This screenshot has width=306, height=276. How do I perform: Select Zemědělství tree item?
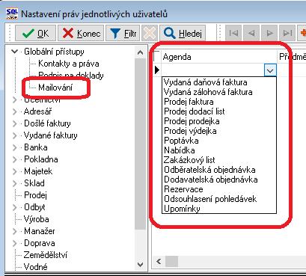click(x=46, y=255)
